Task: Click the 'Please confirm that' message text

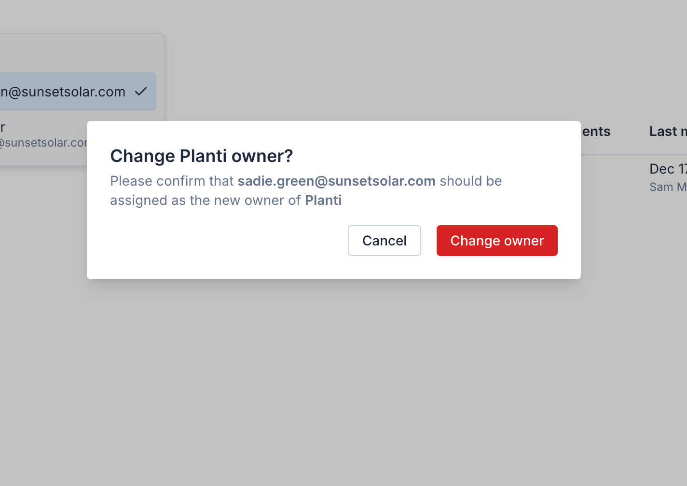Action: tap(172, 181)
